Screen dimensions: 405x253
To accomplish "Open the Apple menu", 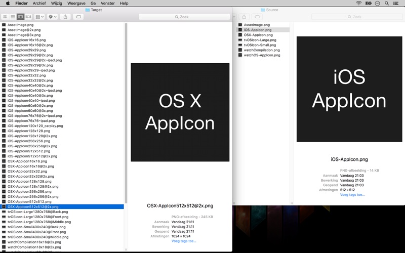I will pyautogui.click(x=8, y=3).
